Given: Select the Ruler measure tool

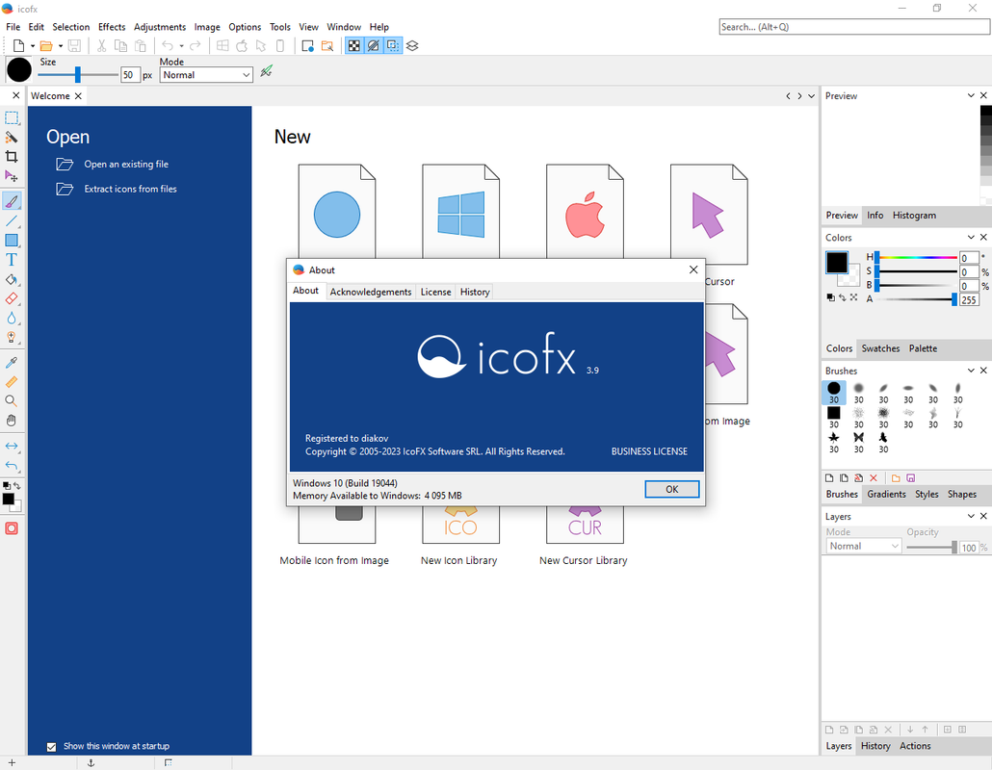Looking at the screenshot, I should pyautogui.click(x=12, y=382).
